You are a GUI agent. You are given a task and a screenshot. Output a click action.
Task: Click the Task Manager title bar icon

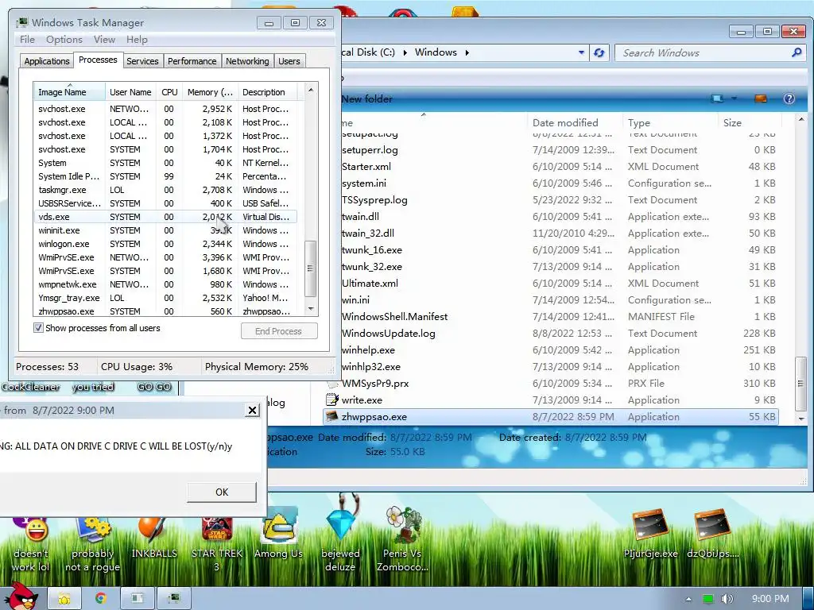21,22
